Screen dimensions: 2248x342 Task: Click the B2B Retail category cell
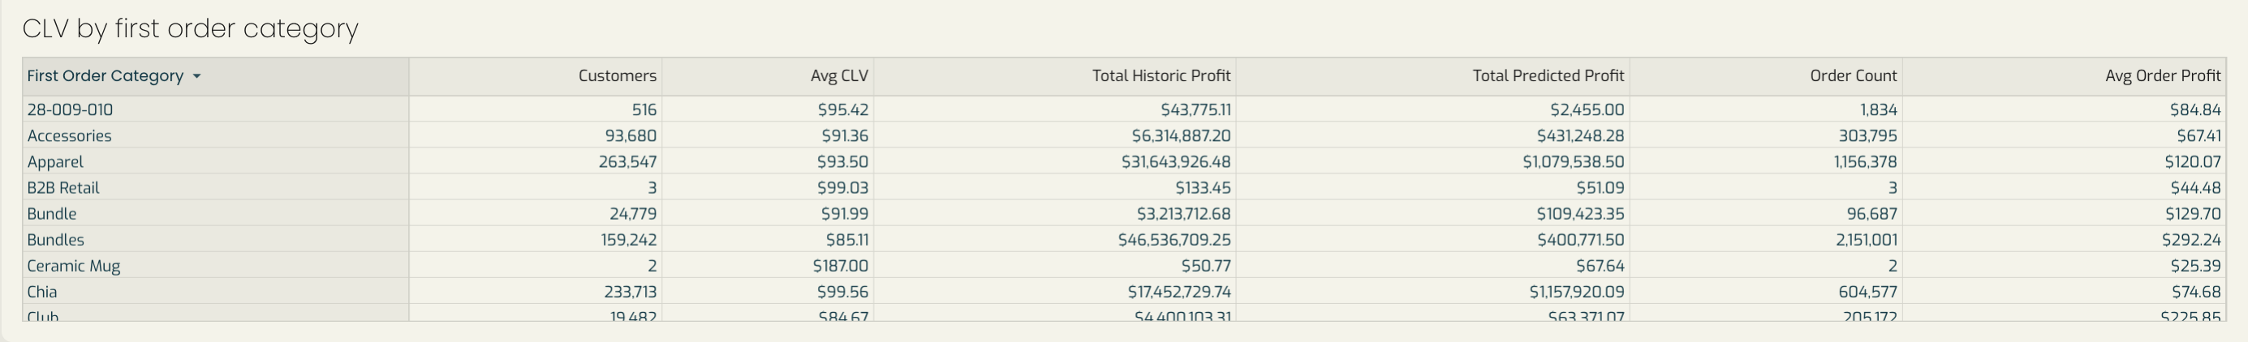pos(216,189)
